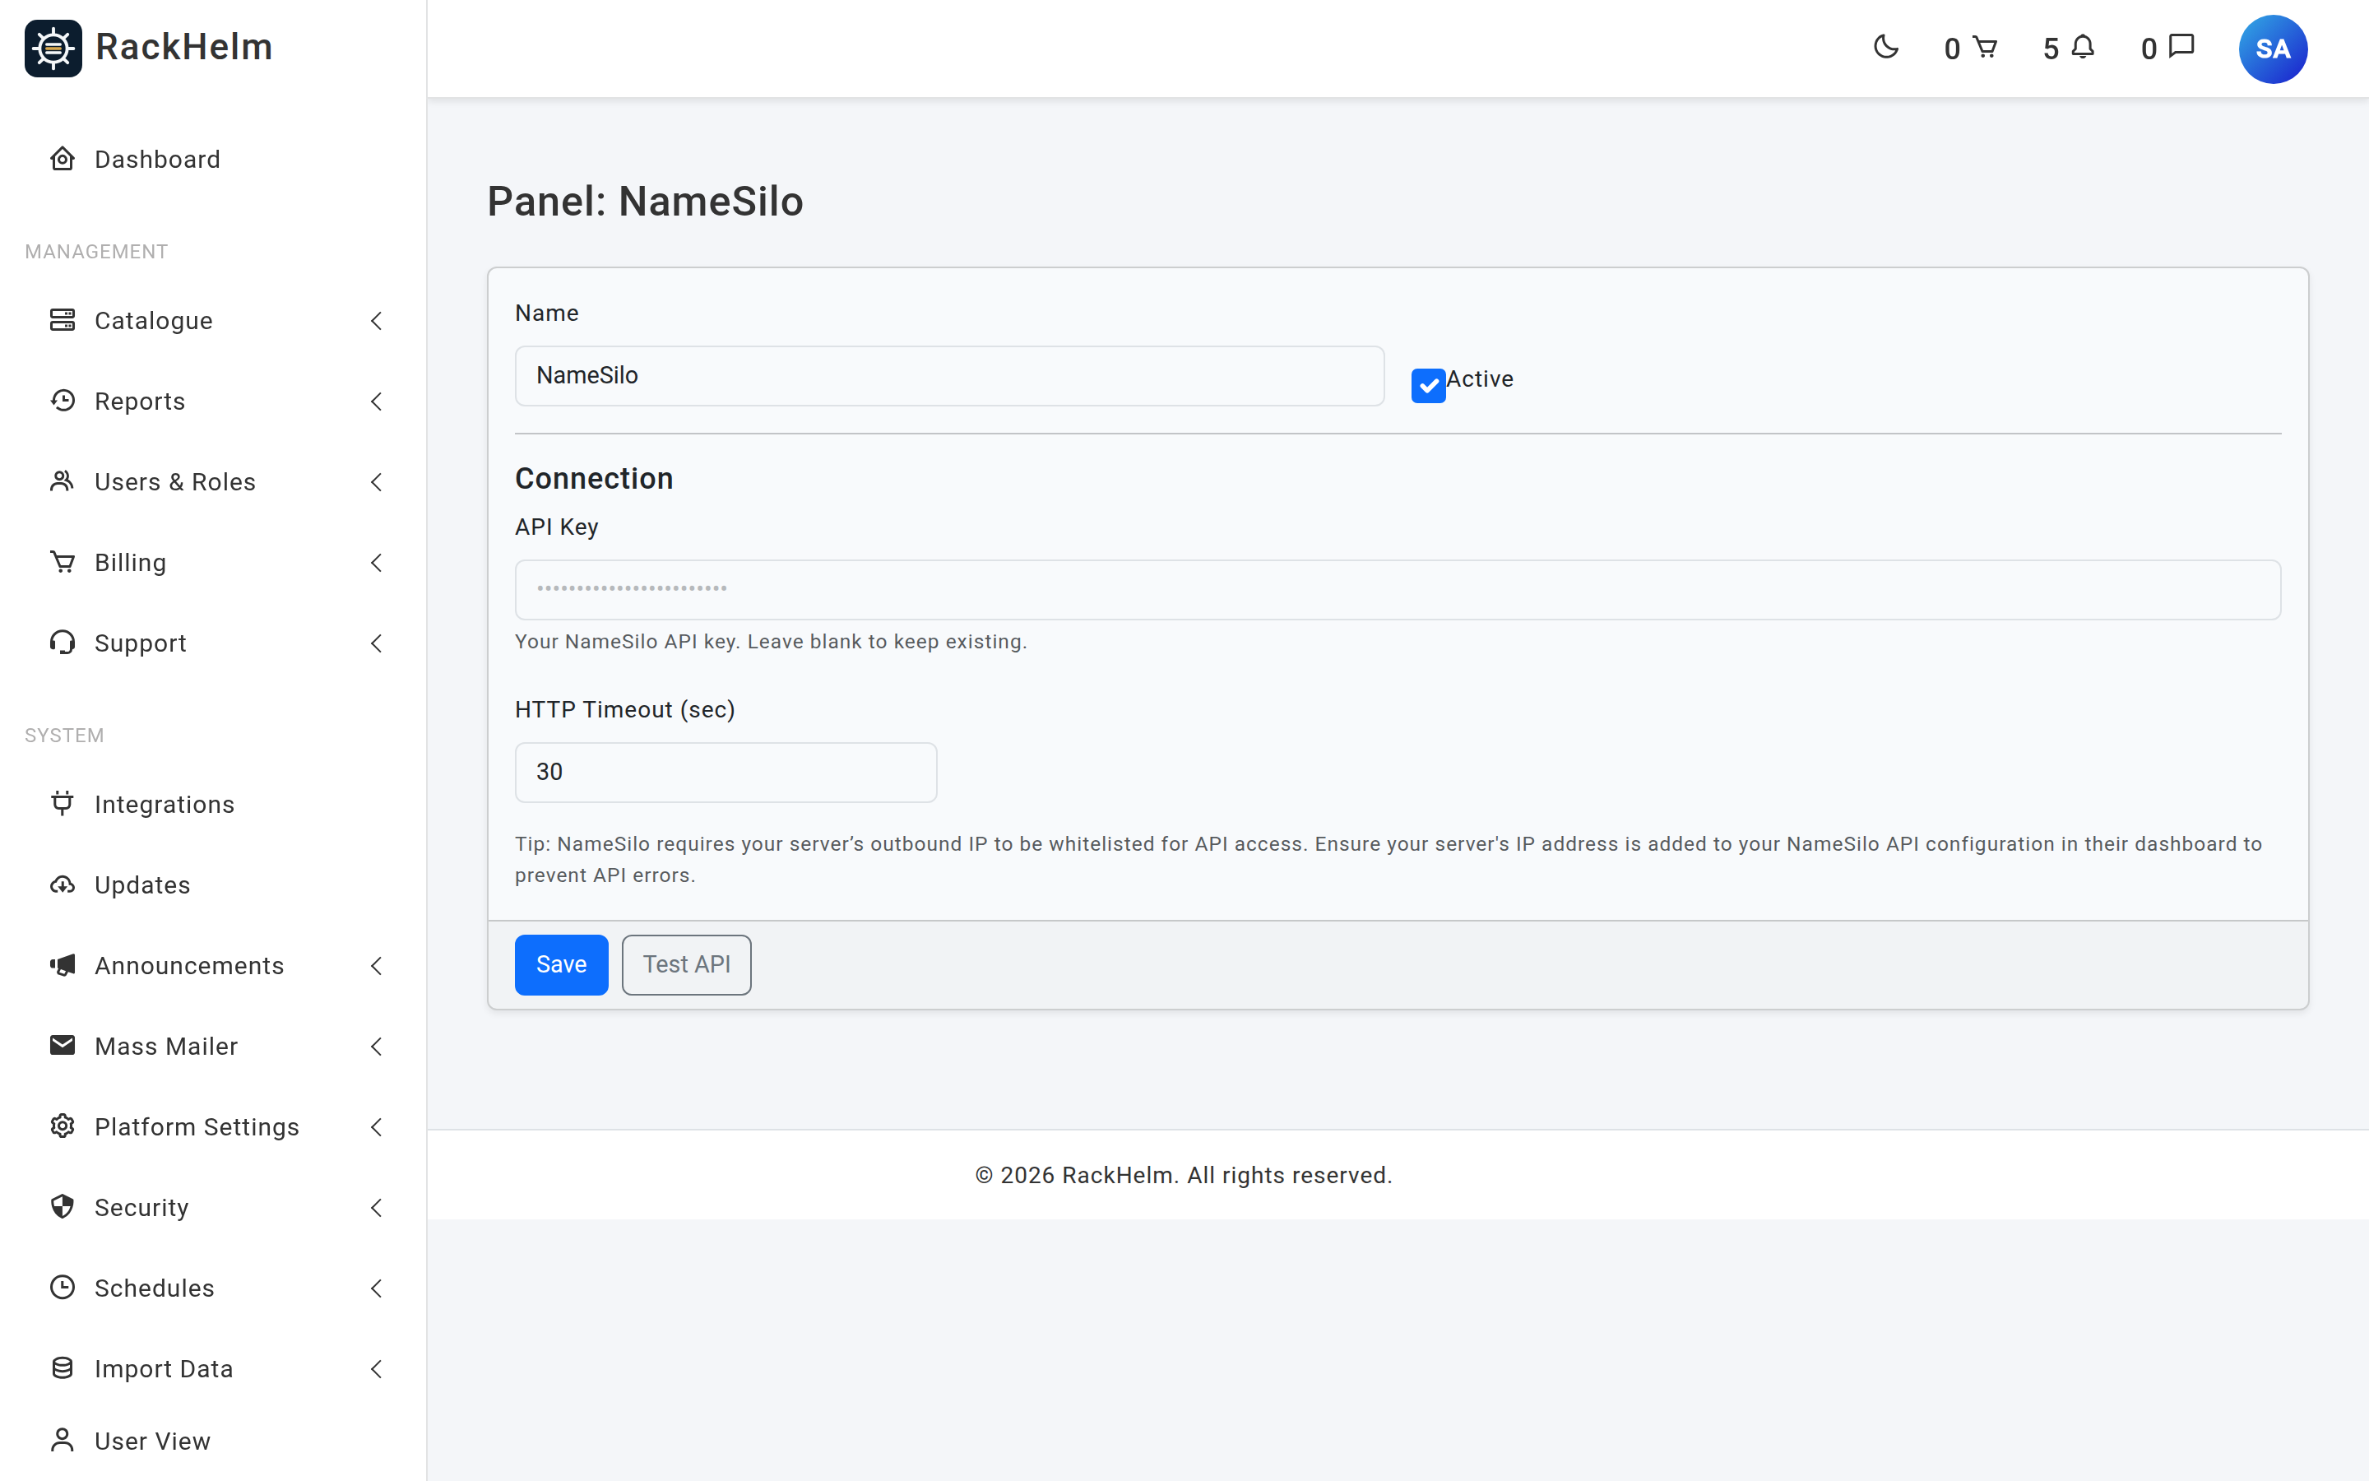The width and height of the screenshot is (2369, 1481).
Task: Click the notification count "5"
Action: pyautogui.click(x=2051, y=49)
